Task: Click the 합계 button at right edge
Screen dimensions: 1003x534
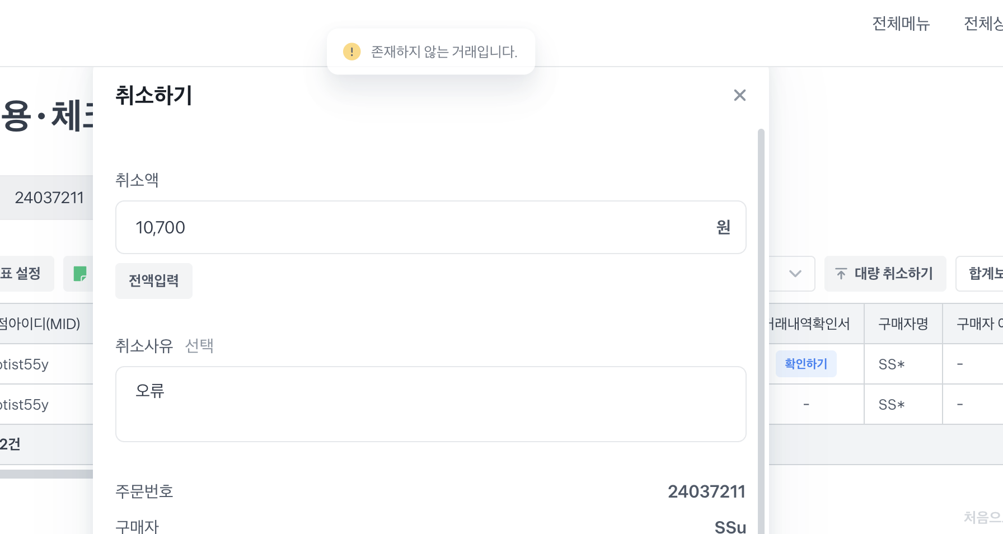Action: [982, 274]
